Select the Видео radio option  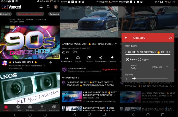[x=127, y=59]
